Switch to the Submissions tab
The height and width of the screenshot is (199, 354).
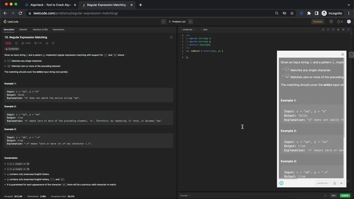tap(59, 29)
